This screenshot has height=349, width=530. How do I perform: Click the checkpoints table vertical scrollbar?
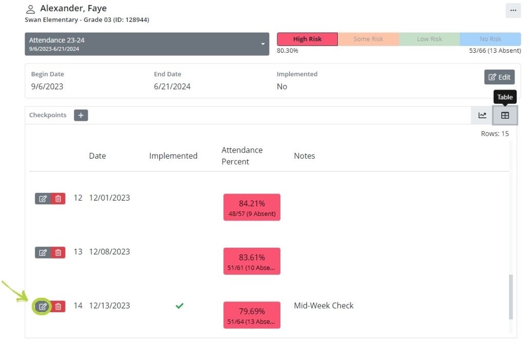tap(511, 297)
